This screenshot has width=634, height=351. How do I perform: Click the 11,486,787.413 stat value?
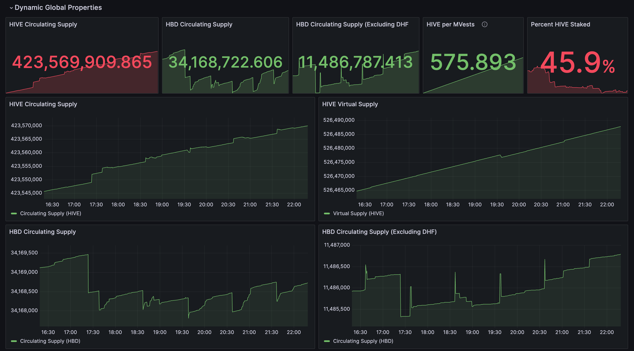tap(355, 62)
